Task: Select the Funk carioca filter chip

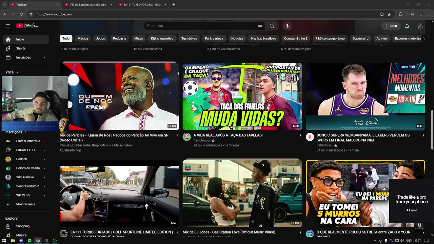Action: pyautogui.click(x=214, y=39)
